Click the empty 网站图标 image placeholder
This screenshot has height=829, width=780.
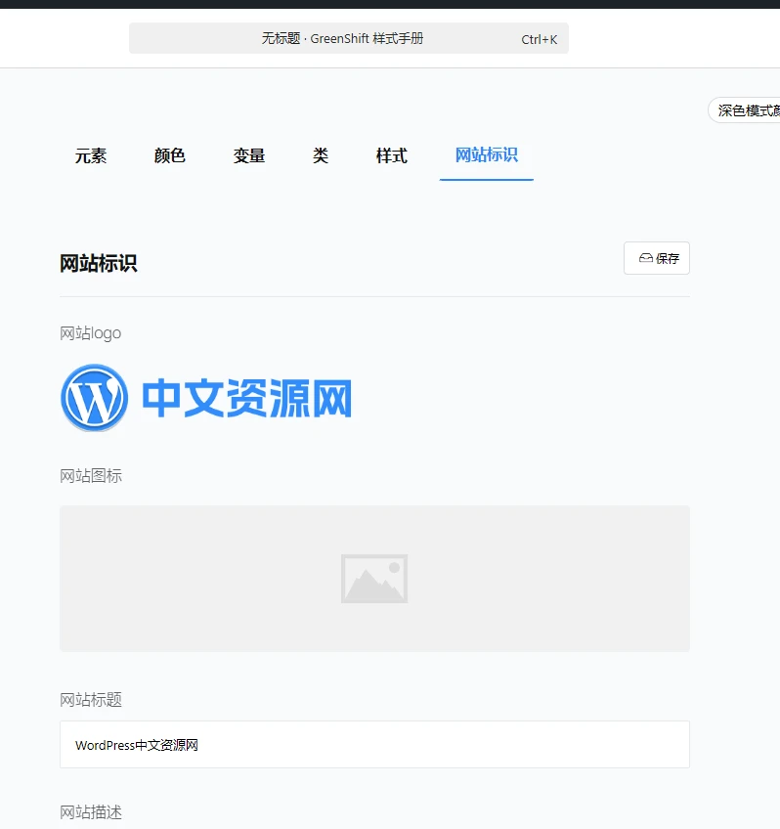coord(374,579)
